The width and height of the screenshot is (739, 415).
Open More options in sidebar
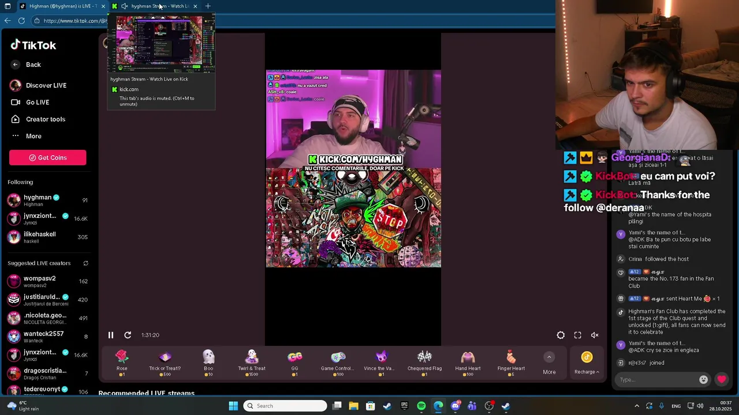(26, 136)
